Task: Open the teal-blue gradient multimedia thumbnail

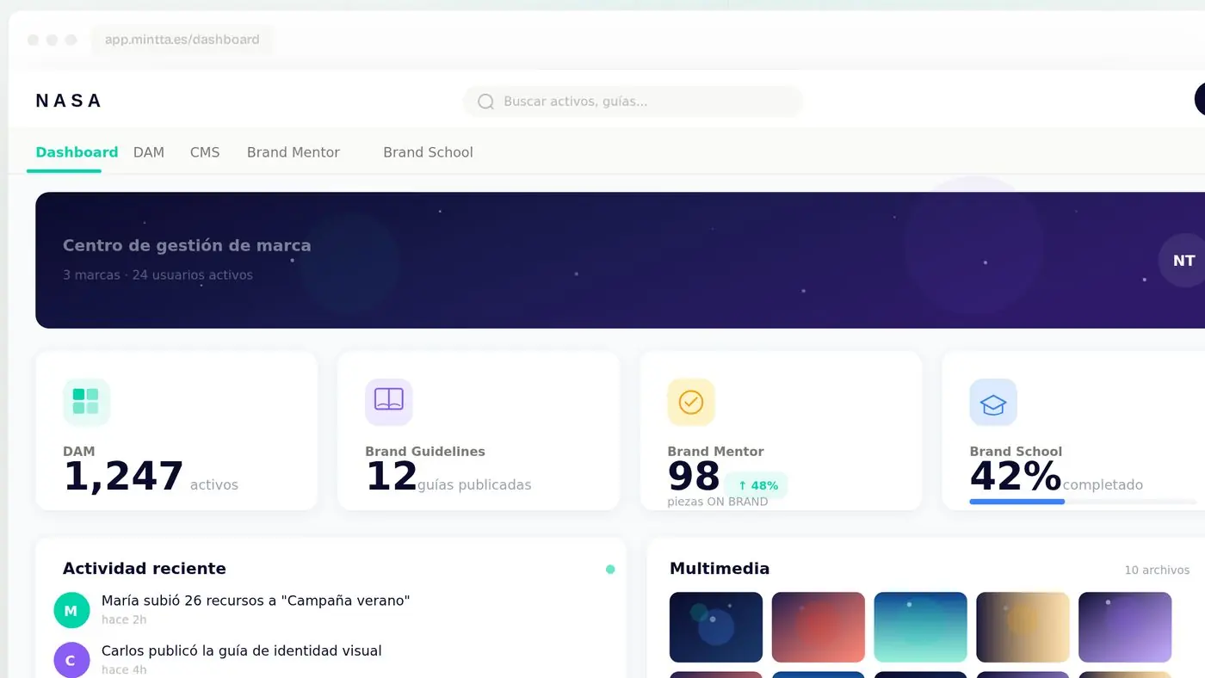Action: tap(920, 627)
